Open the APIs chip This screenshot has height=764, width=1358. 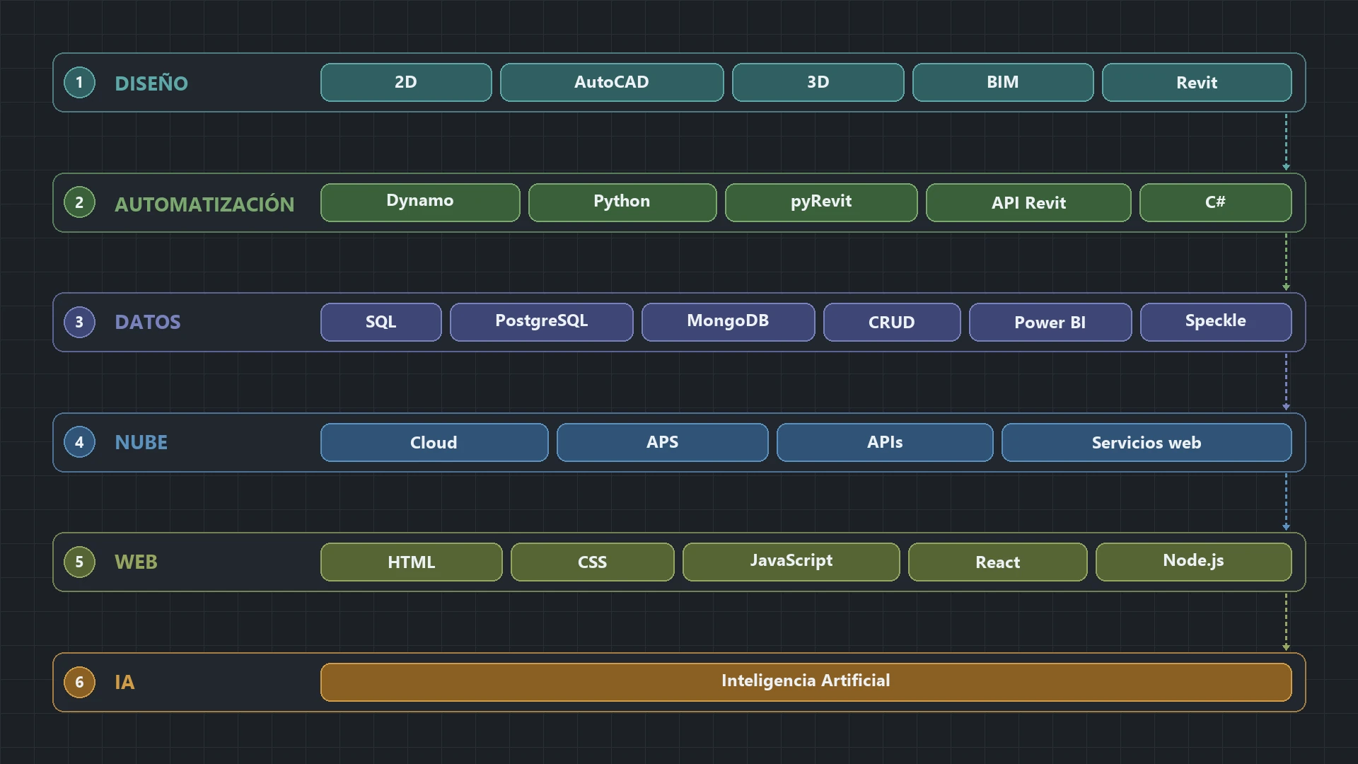pyautogui.click(x=885, y=443)
